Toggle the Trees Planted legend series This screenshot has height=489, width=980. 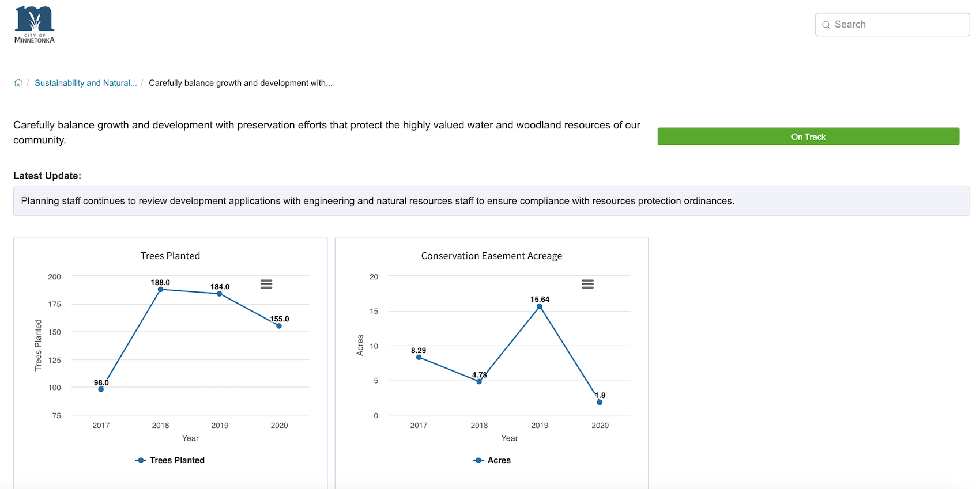pos(170,460)
